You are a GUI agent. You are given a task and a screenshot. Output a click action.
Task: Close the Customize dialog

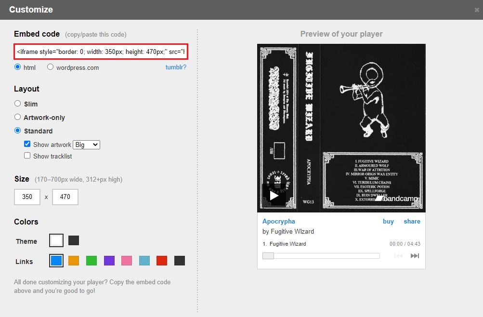tap(477, 10)
